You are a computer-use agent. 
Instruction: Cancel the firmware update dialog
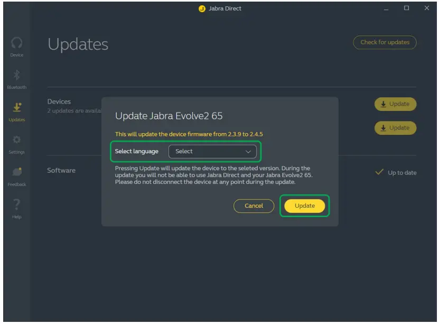pyautogui.click(x=255, y=206)
